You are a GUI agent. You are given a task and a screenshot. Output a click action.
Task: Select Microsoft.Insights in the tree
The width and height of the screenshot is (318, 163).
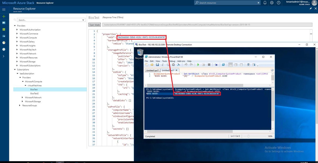tap(28, 46)
